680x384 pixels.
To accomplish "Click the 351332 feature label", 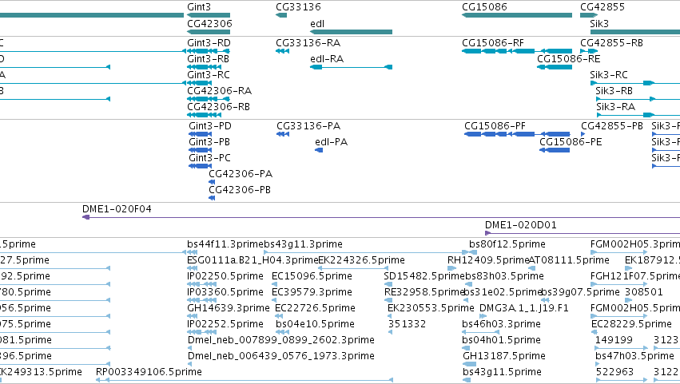I will [x=408, y=324].
